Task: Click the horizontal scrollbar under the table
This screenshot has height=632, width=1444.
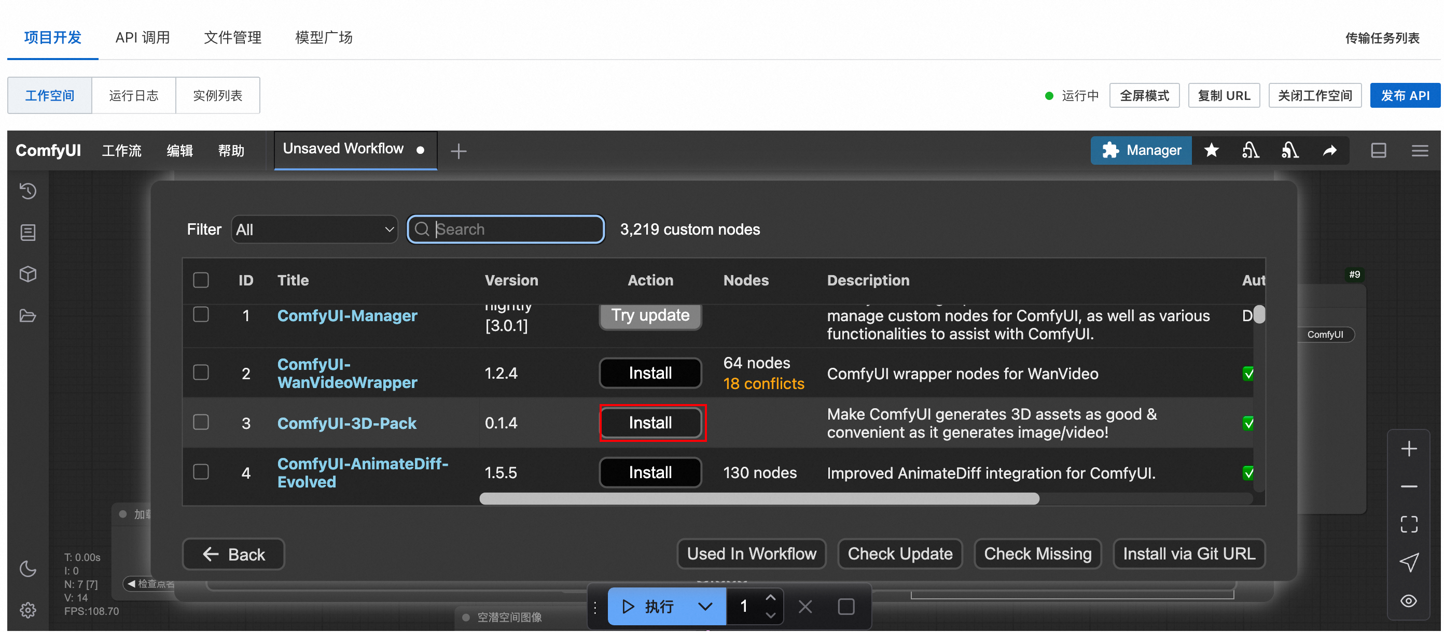Action: coord(759,499)
